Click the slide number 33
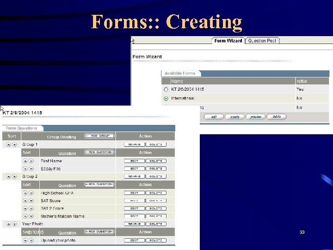The height and width of the screenshot is (250, 333). coord(302,232)
